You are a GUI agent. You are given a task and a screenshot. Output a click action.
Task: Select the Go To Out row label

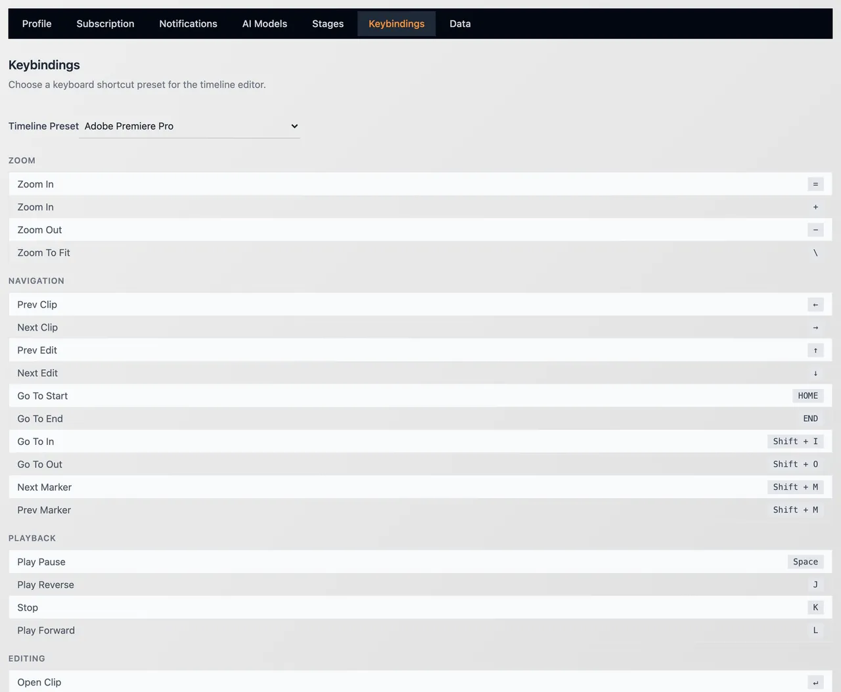pos(39,465)
